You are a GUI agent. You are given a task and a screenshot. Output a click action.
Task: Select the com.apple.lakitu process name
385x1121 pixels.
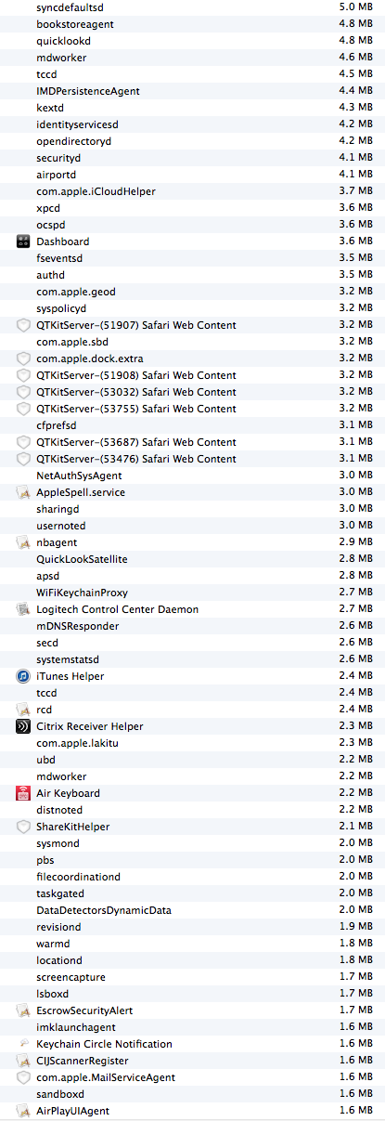click(x=78, y=743)
